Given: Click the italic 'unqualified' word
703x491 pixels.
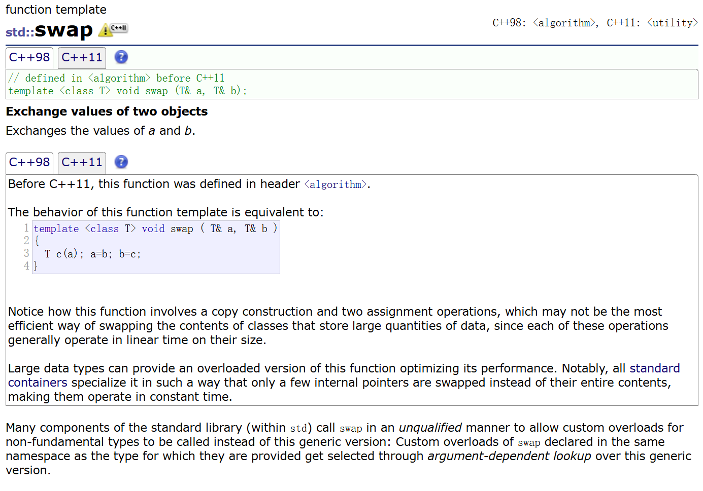Looking at the screenshot, I should [x=430, y=428].
